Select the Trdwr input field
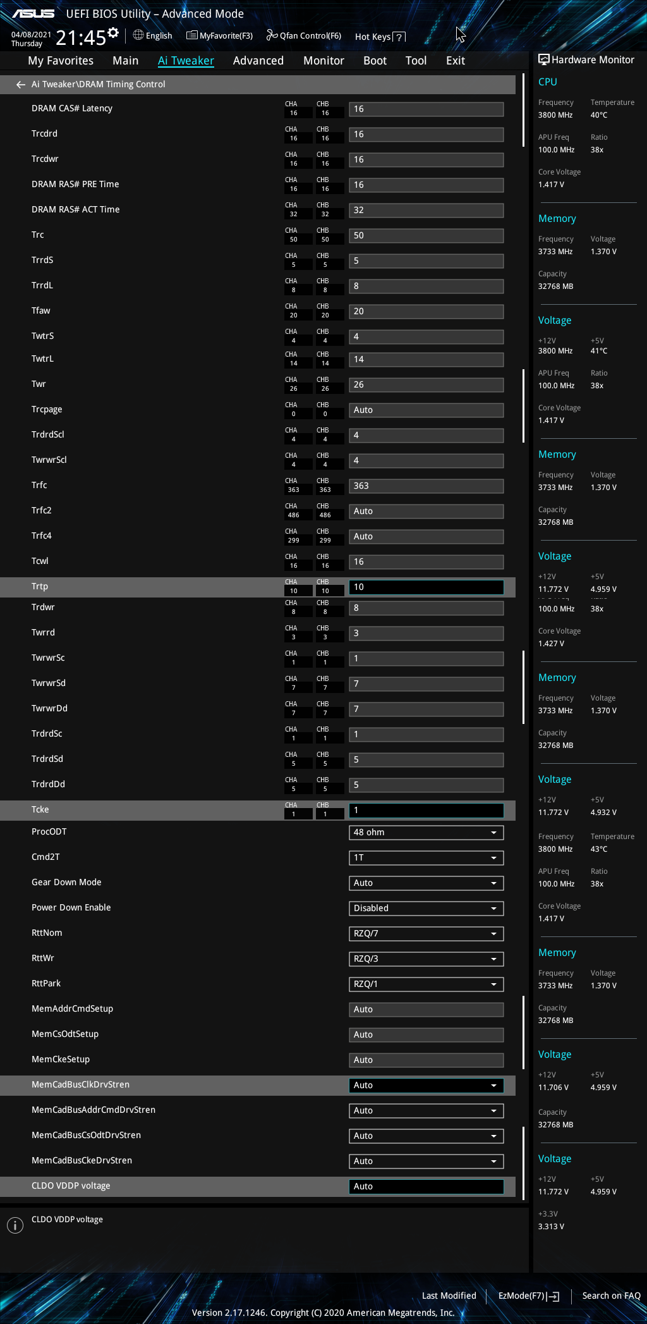This screenshot has width=647, height=1324. [x=426, y=608]
